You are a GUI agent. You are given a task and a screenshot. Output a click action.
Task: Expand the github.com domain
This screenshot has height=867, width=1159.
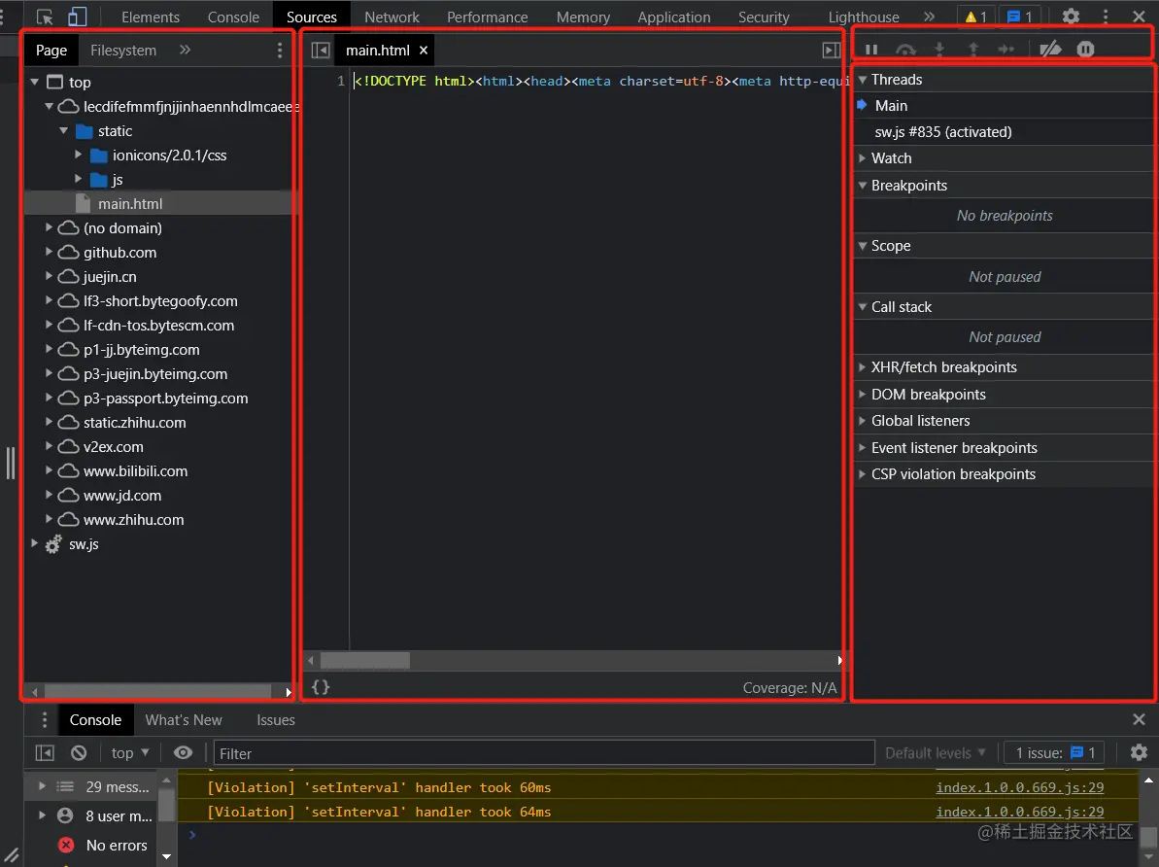pyautogui.click(x=49, y=253)
